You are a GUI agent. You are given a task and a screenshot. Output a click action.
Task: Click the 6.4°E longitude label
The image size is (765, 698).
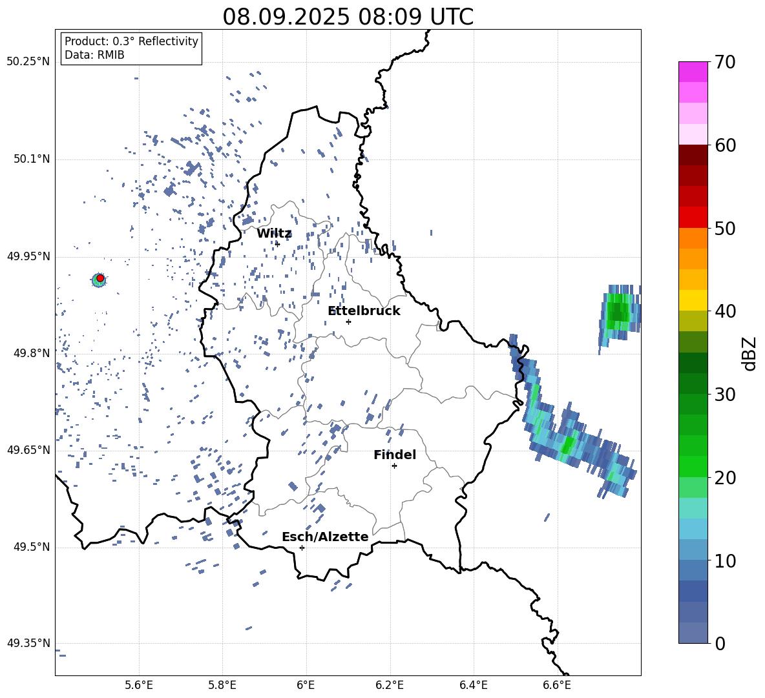pyautogui.click(x=473, y=685)
